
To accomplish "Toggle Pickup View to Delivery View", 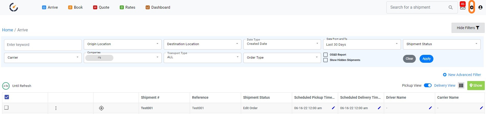I will click(428, 85).
